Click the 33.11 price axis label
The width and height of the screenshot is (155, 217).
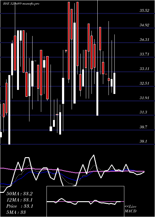(x=144, y=69)
